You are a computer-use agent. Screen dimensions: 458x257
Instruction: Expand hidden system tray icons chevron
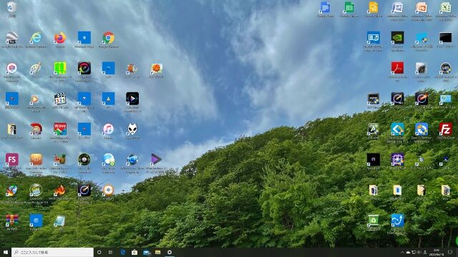pyautogui.click(x=402, y=252)
